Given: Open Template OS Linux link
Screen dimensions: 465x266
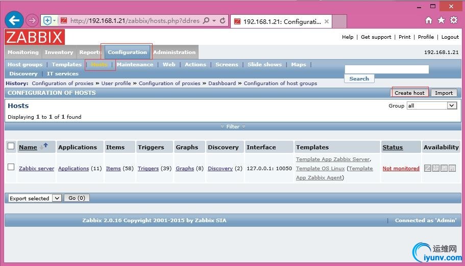Looking at the screenshot, I should [320, 168].
